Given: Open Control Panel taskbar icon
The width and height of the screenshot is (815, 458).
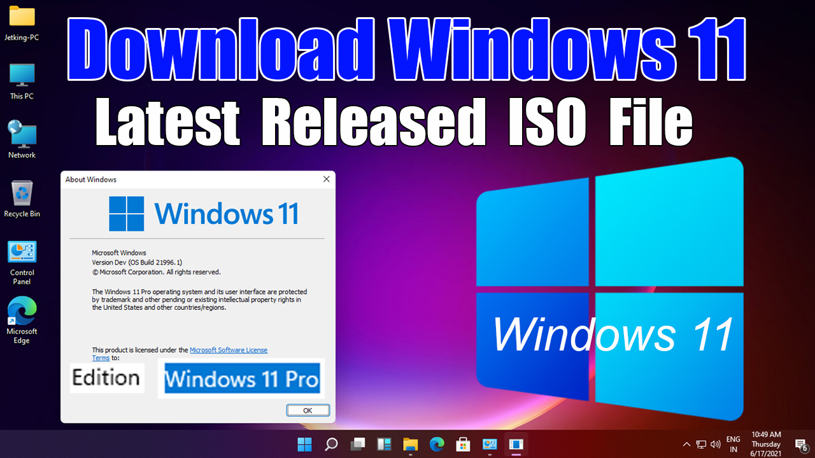Looking at the screenshot, I should pos(489,444).
